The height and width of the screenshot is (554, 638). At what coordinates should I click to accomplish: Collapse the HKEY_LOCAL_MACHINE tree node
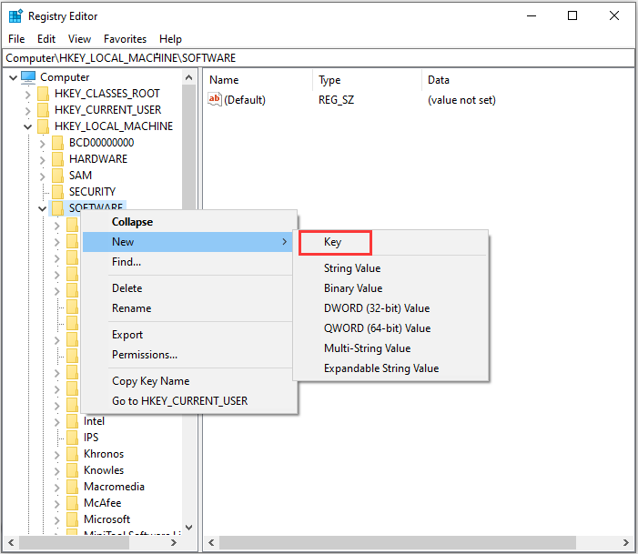click(28, 126)
